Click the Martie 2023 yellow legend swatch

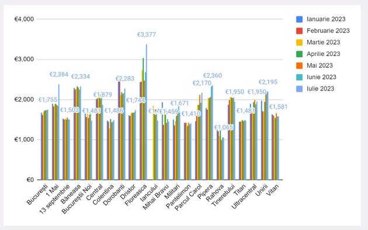click(299, 43)
